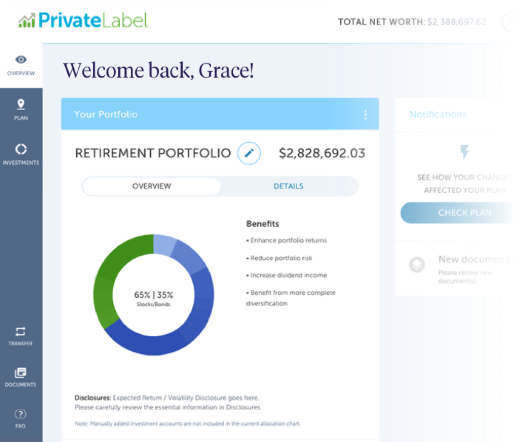Screen dimensions: 518x442
Task: Open the FAQ question mark icon
Action: (20, 414)
